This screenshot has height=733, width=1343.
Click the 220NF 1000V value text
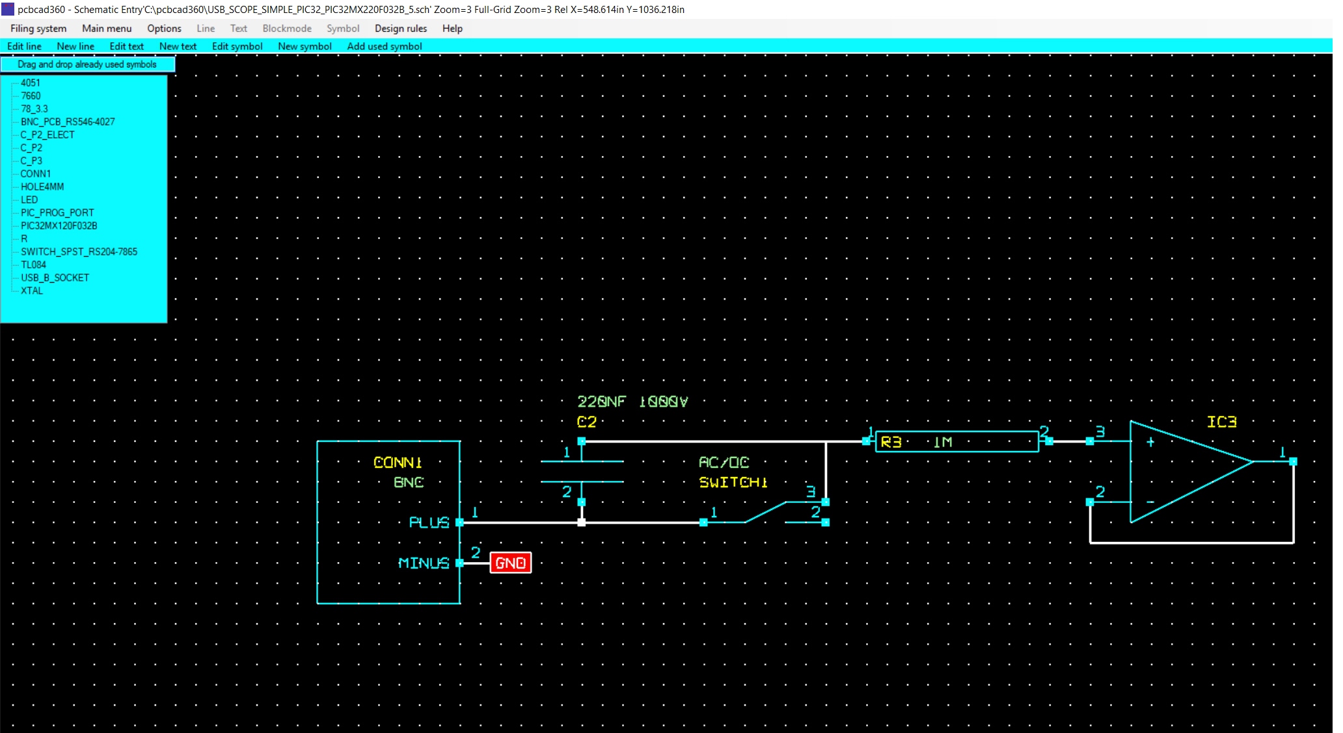[x=632, y=402]
